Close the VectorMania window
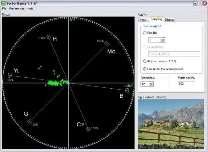The height and width of the screenshot is (152, 208). pyautogui.click(x=204, y=3)
